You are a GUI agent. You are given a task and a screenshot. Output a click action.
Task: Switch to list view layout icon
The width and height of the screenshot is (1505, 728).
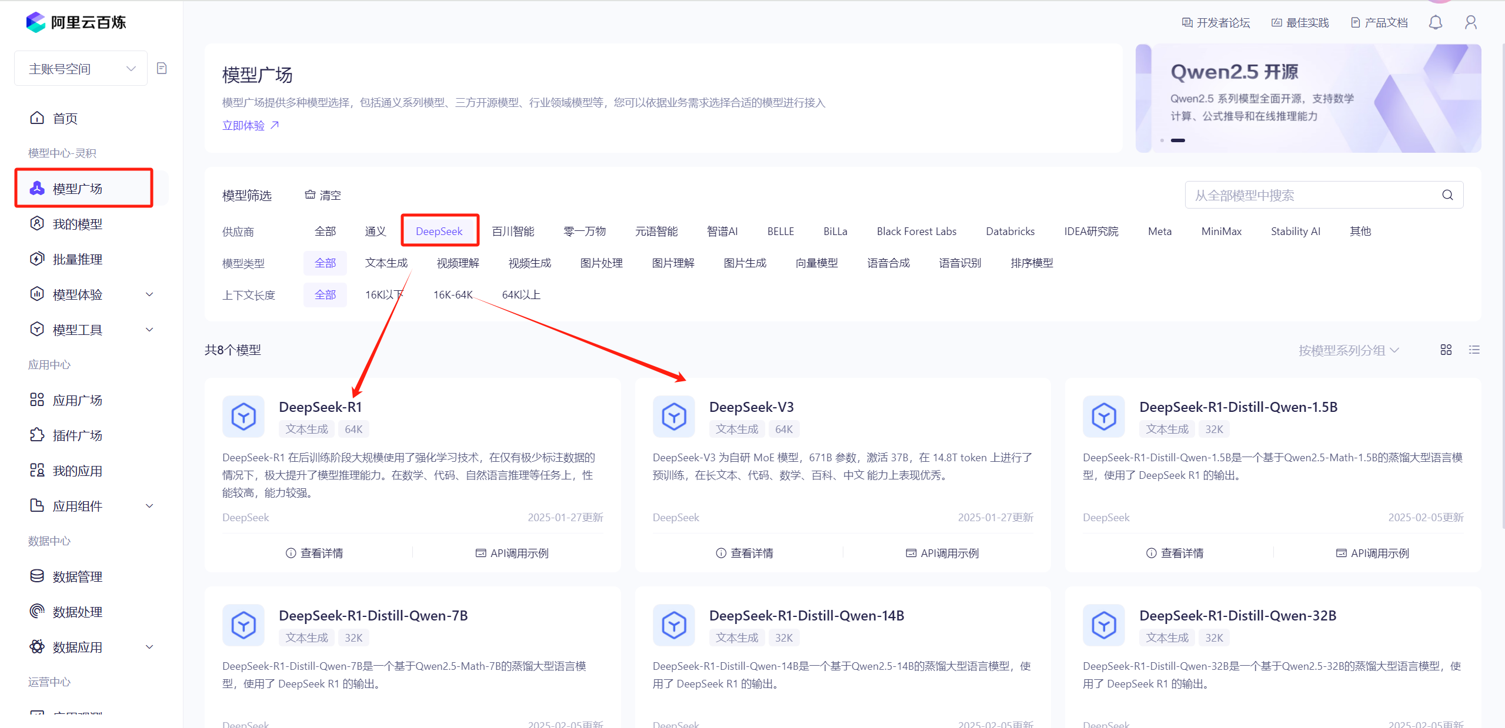click(x=1474, y=350)
